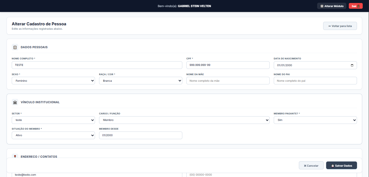Screen dimensions: 369x177
Task: Expand the Cargo / Função dropdown
Action: click(x=184, y=120)
